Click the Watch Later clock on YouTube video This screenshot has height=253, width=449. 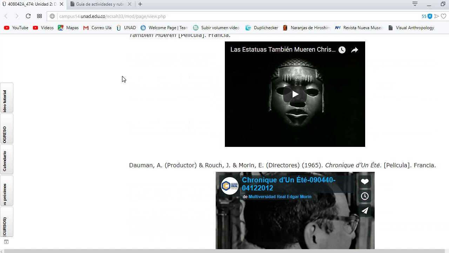click(342, 50)
